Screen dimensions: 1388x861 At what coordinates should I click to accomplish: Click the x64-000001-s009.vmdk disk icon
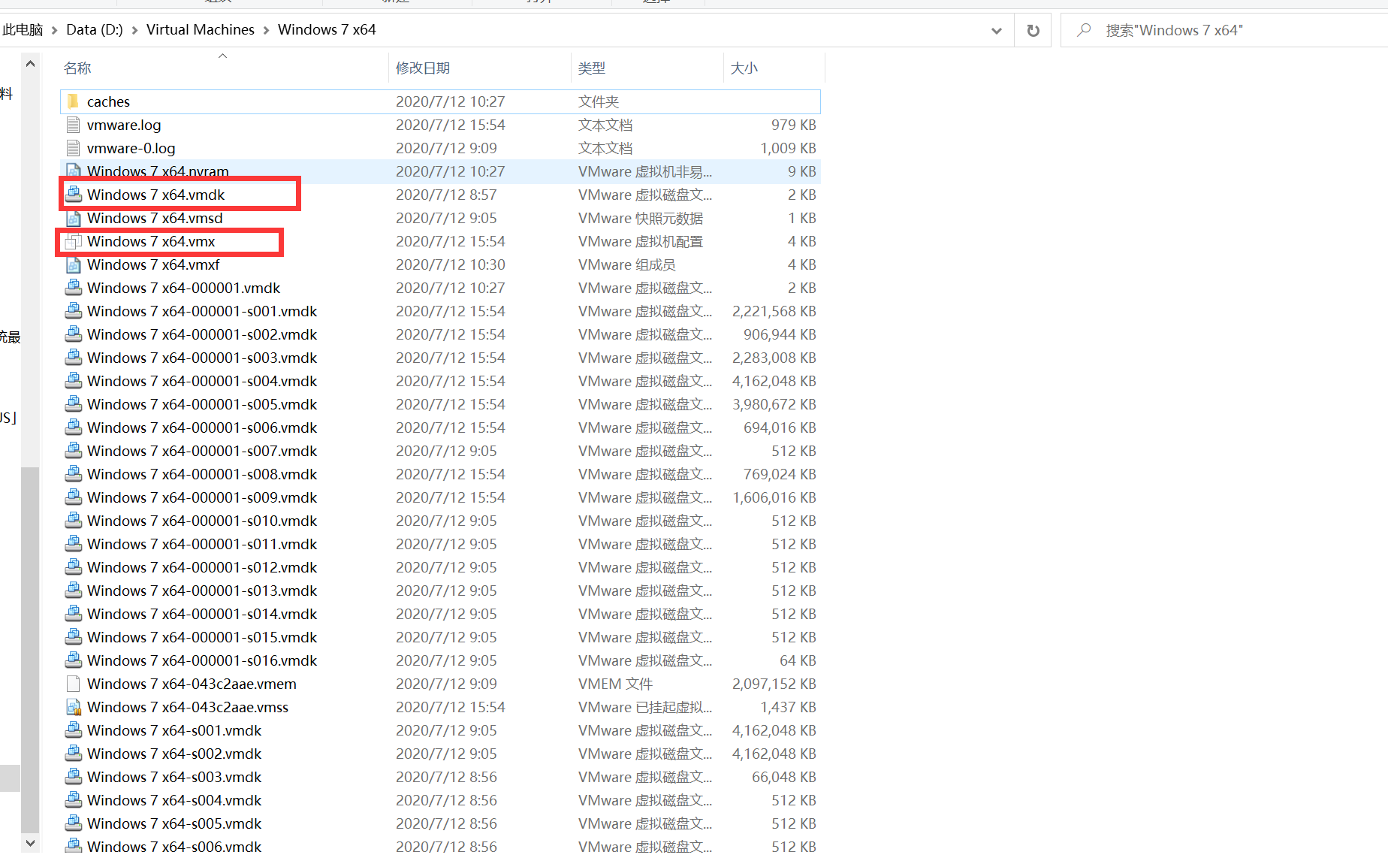(x=73, y=497)
